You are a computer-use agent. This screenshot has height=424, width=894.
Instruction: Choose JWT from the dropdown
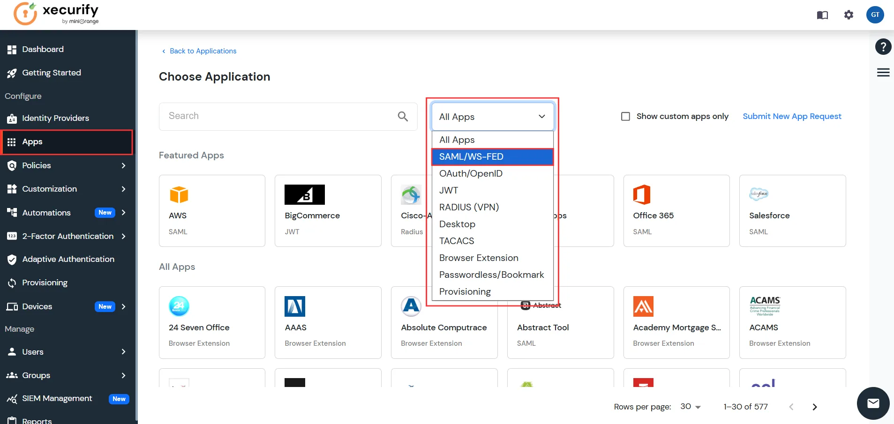492,190
